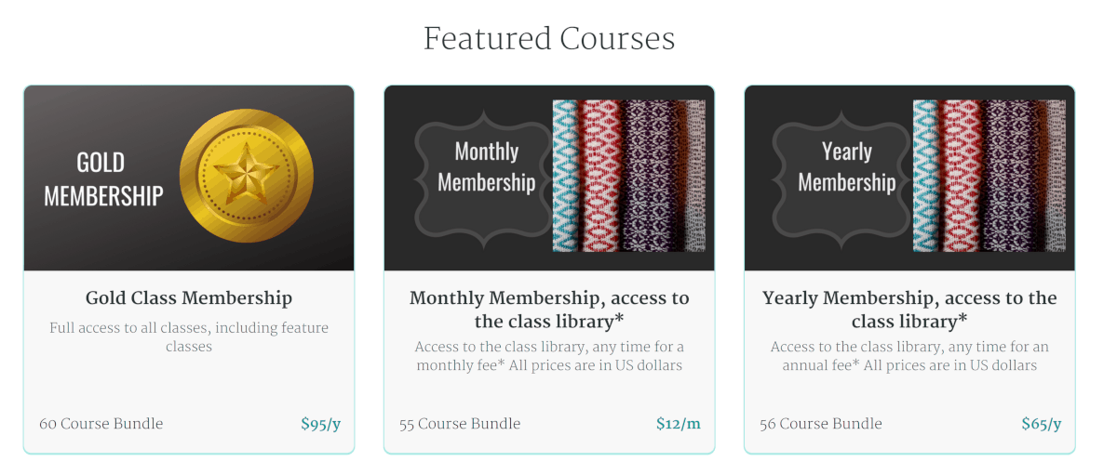Open the Monthly Membership banner image
The width and height of the screenshot is (1117, 475).
(549, 178)
